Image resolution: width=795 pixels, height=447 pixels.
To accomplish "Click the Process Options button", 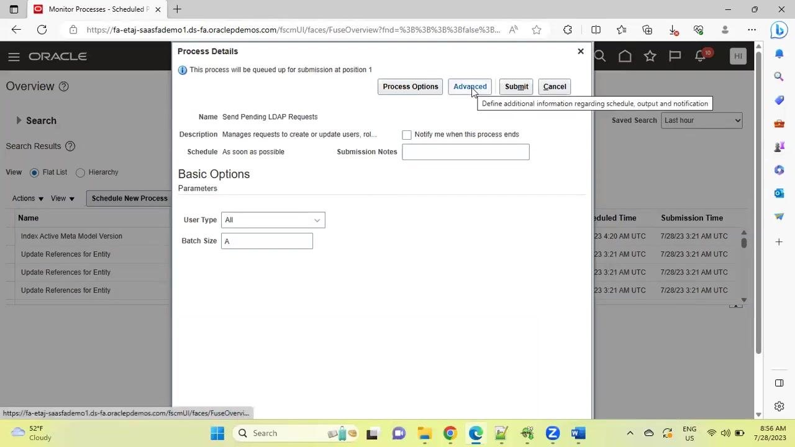I will pyautogui.click(x=411, y=86).
